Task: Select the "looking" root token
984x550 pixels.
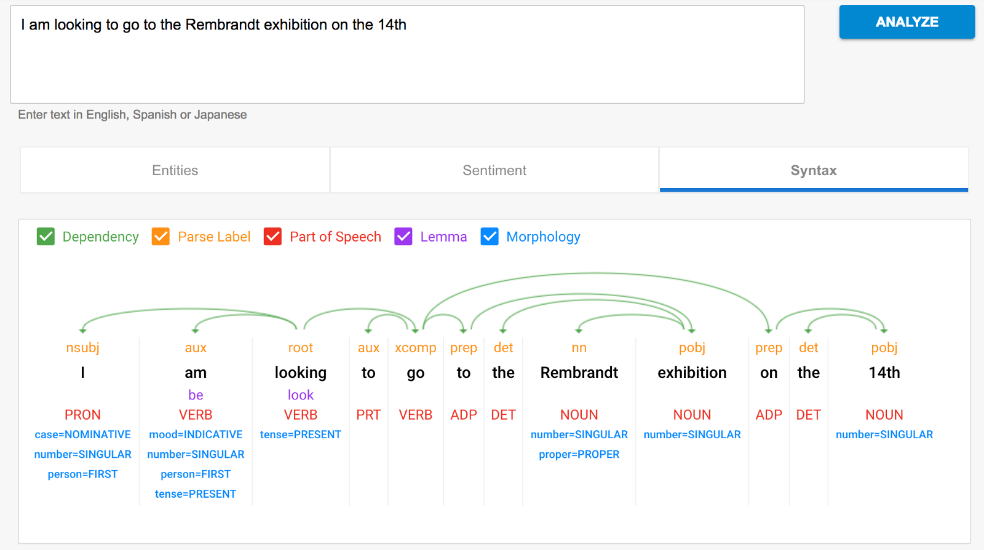Action: click(x=300, y=372)
